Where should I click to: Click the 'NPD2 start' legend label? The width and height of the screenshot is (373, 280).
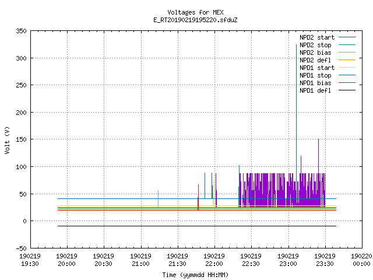click(x=317, y=37)
